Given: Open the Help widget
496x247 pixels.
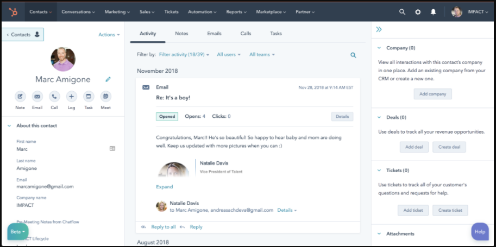Looking at the screenshot, I should tap(480, 231).
